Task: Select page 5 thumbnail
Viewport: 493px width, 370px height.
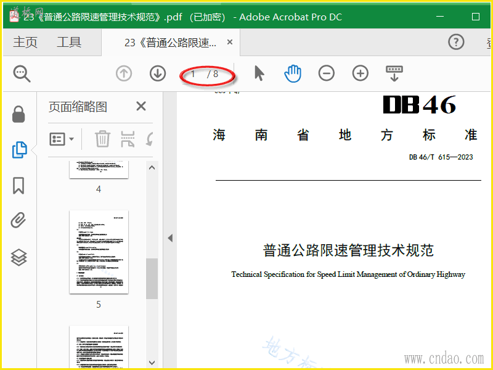Action: [99, 252]
